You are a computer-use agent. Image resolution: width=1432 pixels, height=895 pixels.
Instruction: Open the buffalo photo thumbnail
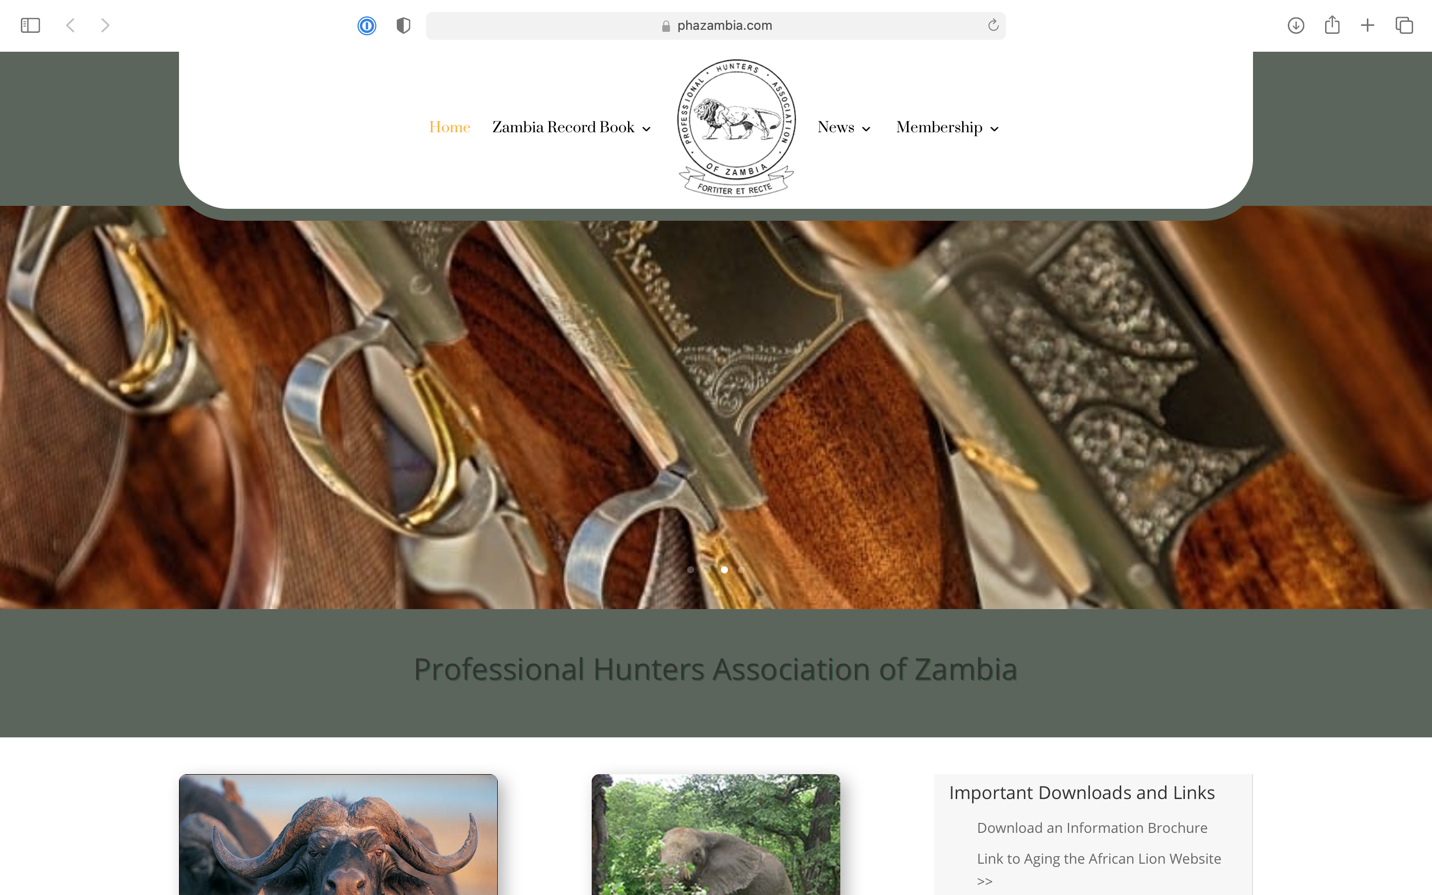338,835
